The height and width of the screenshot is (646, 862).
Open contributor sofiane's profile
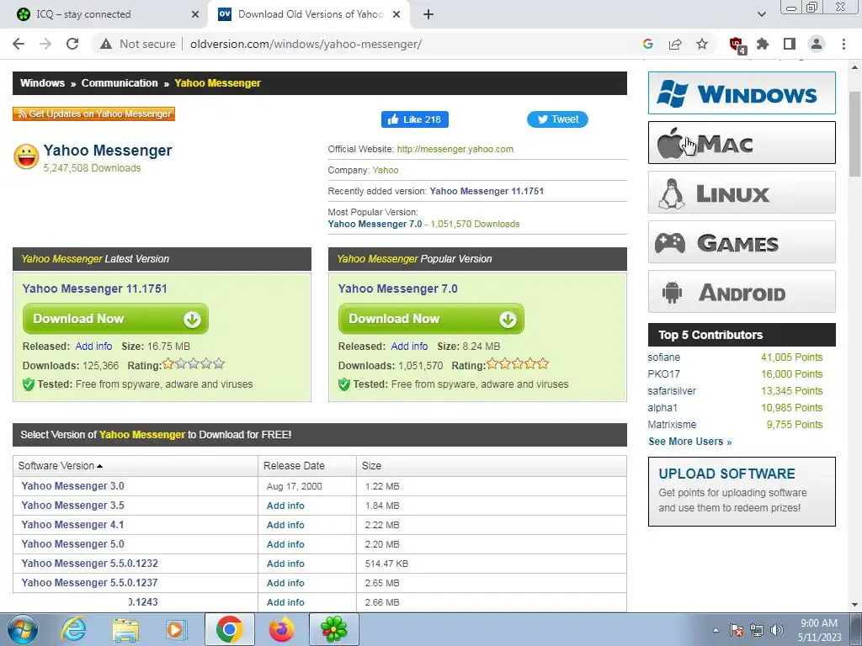point(663,357)
